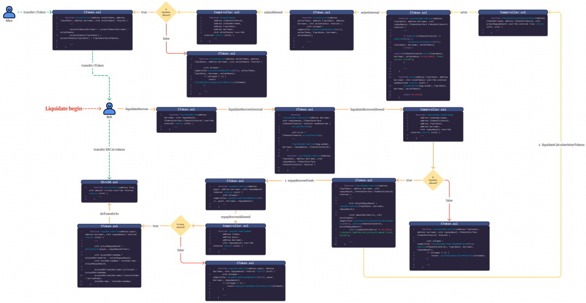Click the '1. repayBorrowFresh' label
586x303 pixels.
[x=300, y=180]
